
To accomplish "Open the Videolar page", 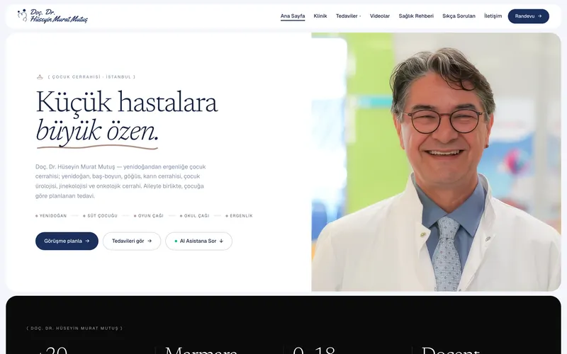I will pos(380,16).
